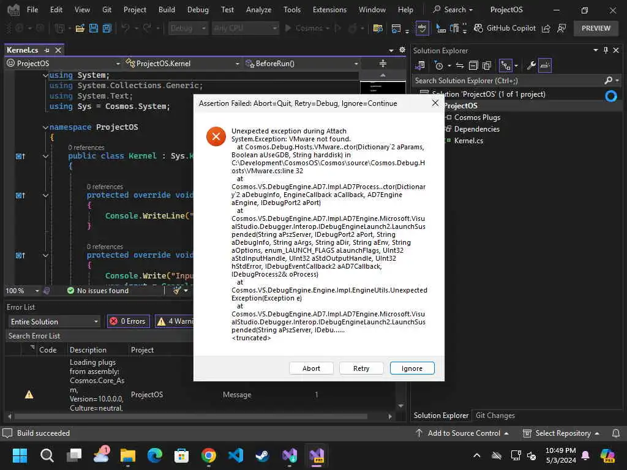
Task: Click the Solution Explorer sync with active document icon
Action: coord(460,65)
